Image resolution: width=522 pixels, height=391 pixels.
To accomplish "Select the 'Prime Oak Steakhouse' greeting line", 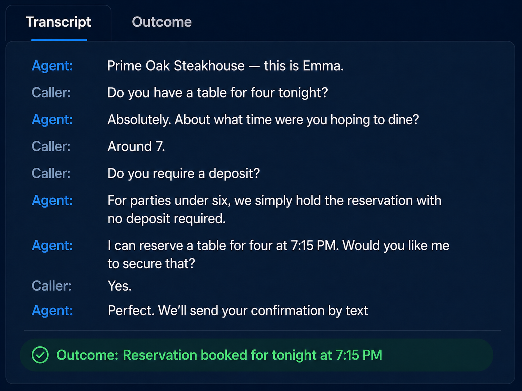I will [226, 66].
